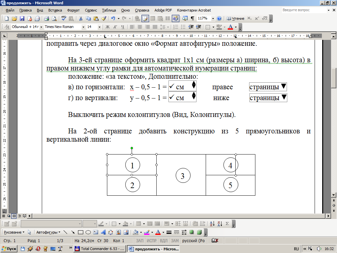Print the document with the printer icon
This screenshot has width=337, height=253.
click(47, 18)
